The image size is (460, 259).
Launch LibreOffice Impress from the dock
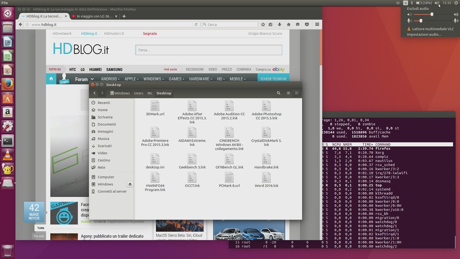coord(8,70)
